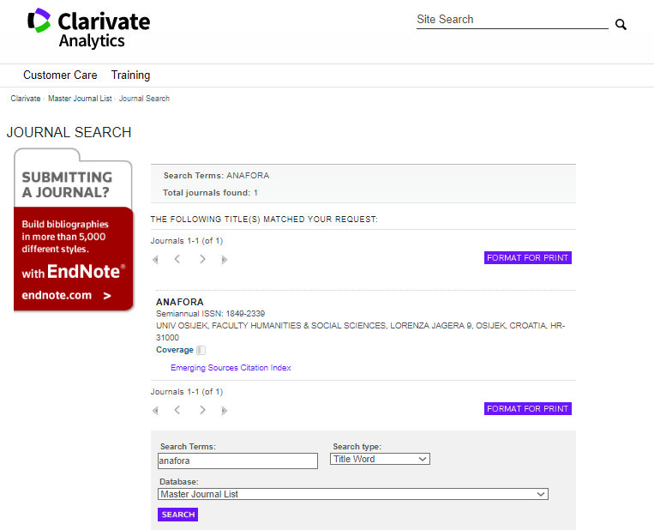Click the Coverage document icon

click(201, 350)
